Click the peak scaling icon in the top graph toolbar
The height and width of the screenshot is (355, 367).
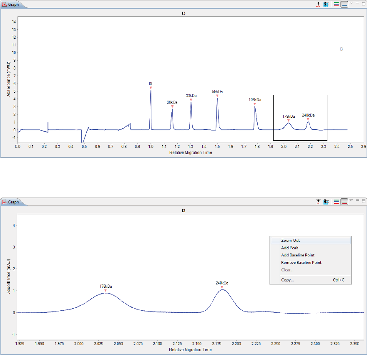point(318,4)
